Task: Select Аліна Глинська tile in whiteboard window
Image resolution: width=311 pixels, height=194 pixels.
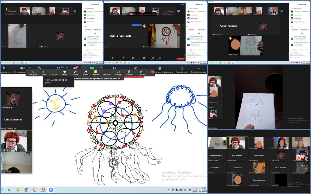Action: (x=16, y=119)
